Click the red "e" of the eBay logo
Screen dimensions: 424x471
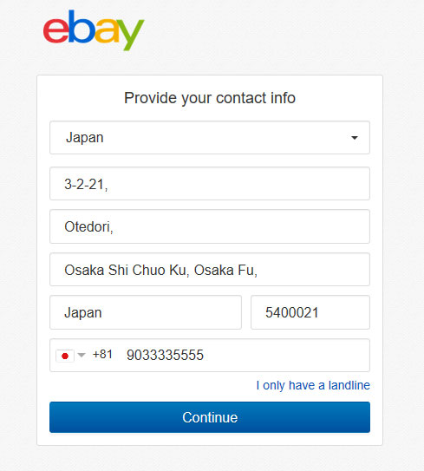pos(56,30)
